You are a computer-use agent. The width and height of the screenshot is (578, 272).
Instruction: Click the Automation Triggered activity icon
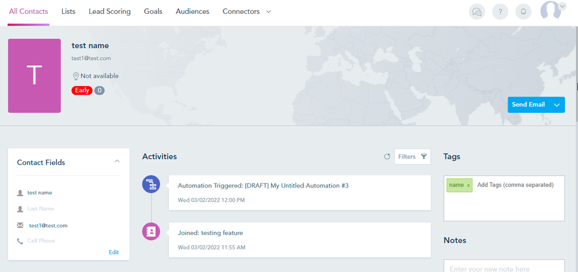pos(151,184)
